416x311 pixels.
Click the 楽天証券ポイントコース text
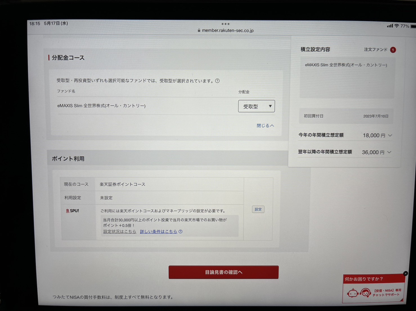pos(122,184)
